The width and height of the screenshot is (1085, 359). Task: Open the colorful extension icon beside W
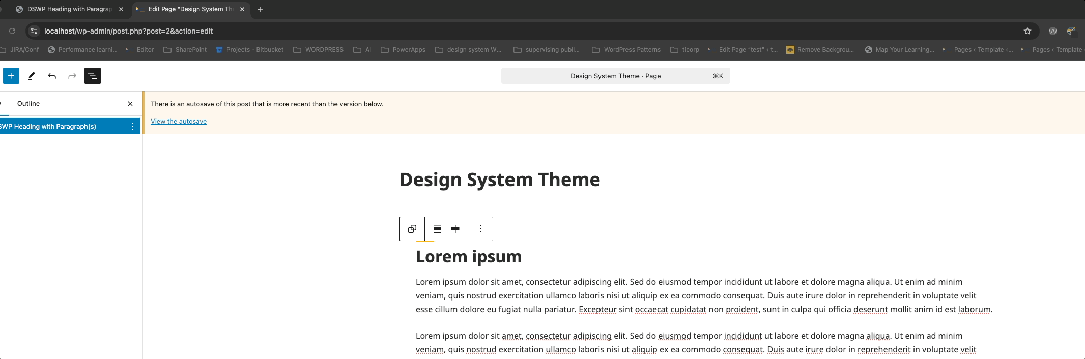[x=1071, y=31]
